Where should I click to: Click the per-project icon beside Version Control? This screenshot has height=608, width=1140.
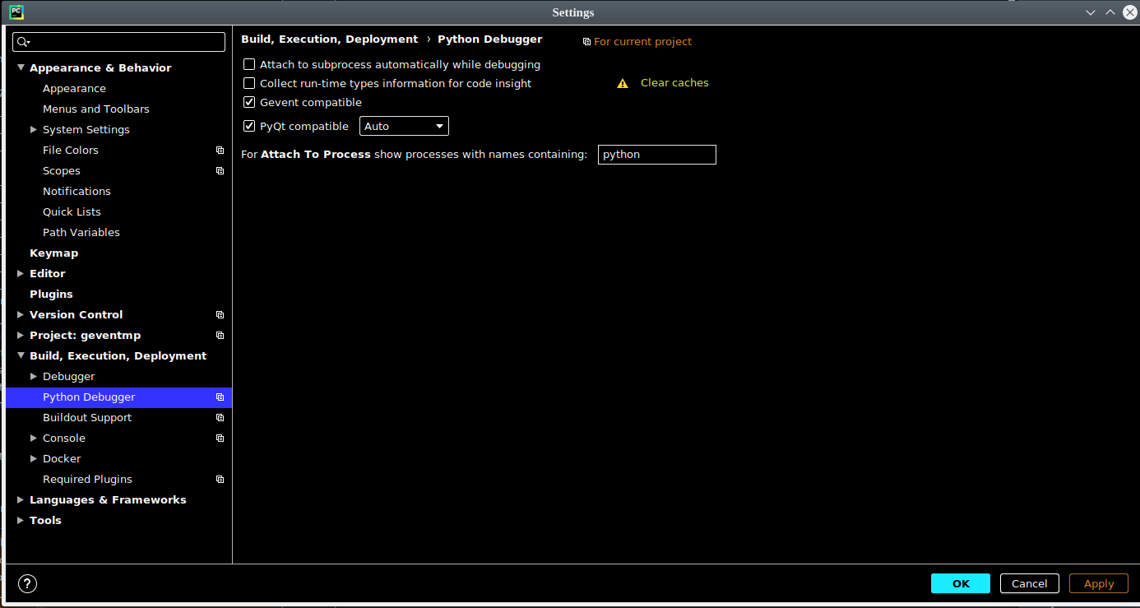(220, 314)
